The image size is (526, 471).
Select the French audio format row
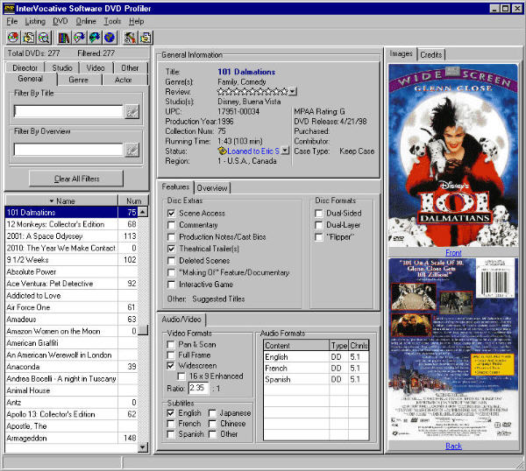click(316, 369)
